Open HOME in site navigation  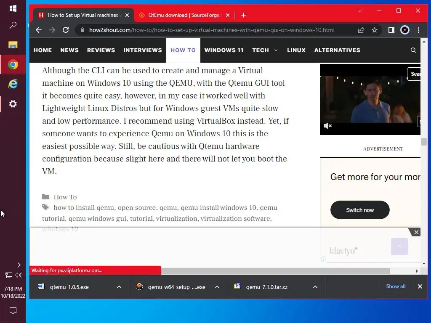pyautogui.click(x=43, y=50)
